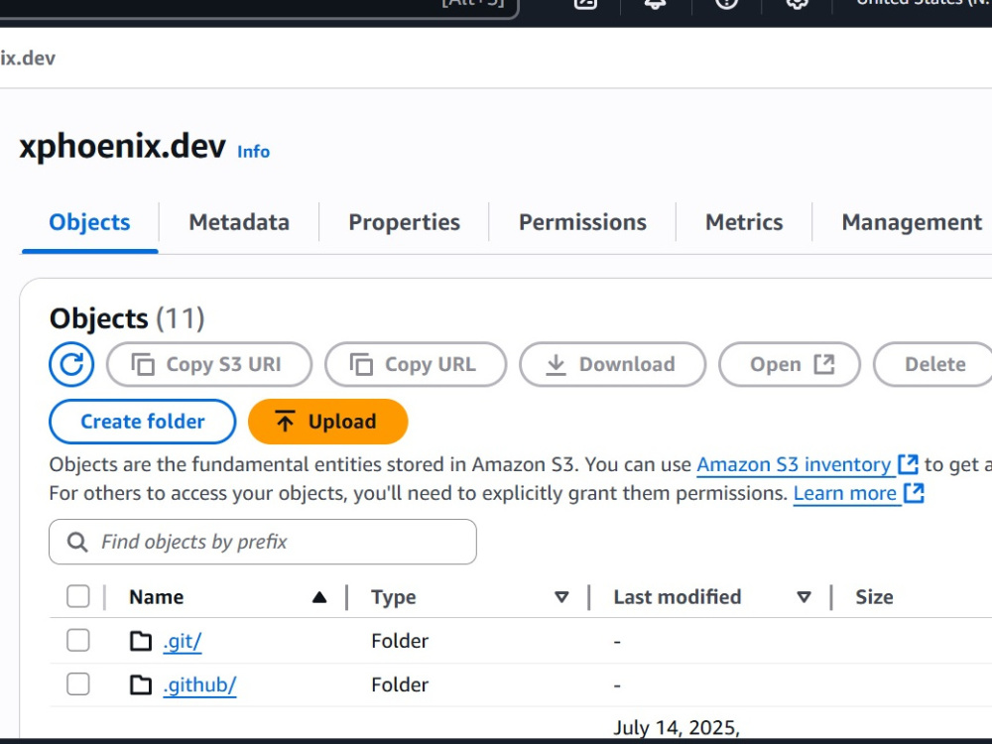This screenshot has height=744, width=992.
Task: Click folder icon beside .git/
Action: tap(141, 642)
